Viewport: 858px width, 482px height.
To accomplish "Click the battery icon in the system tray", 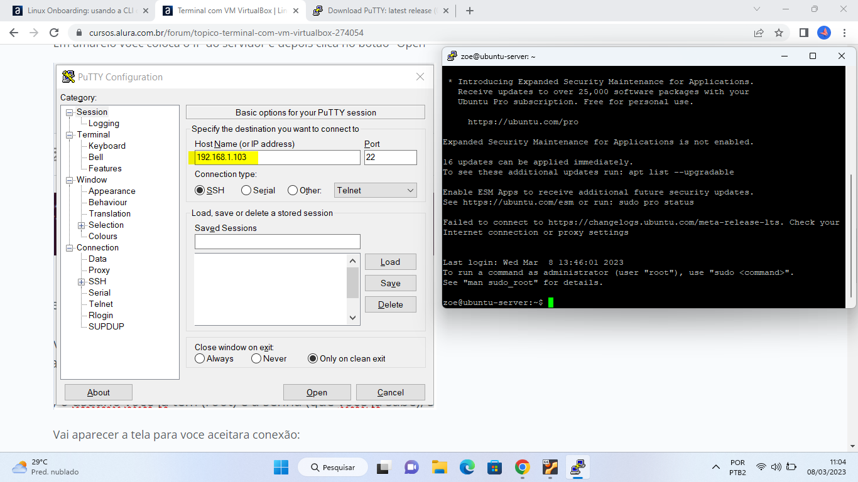I will pyautogui.click(x=790, y=468).
